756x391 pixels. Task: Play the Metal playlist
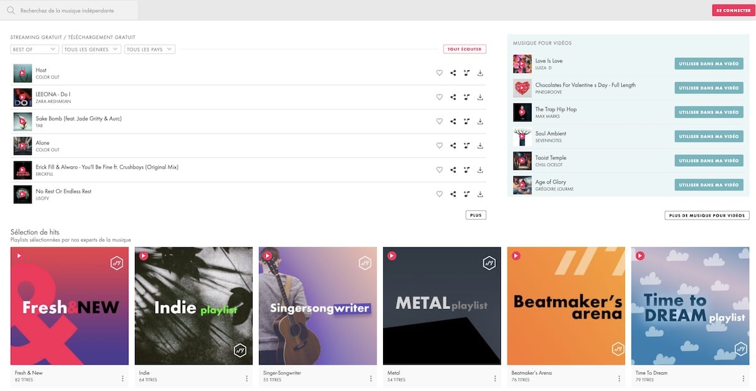[x=392, y=256]
